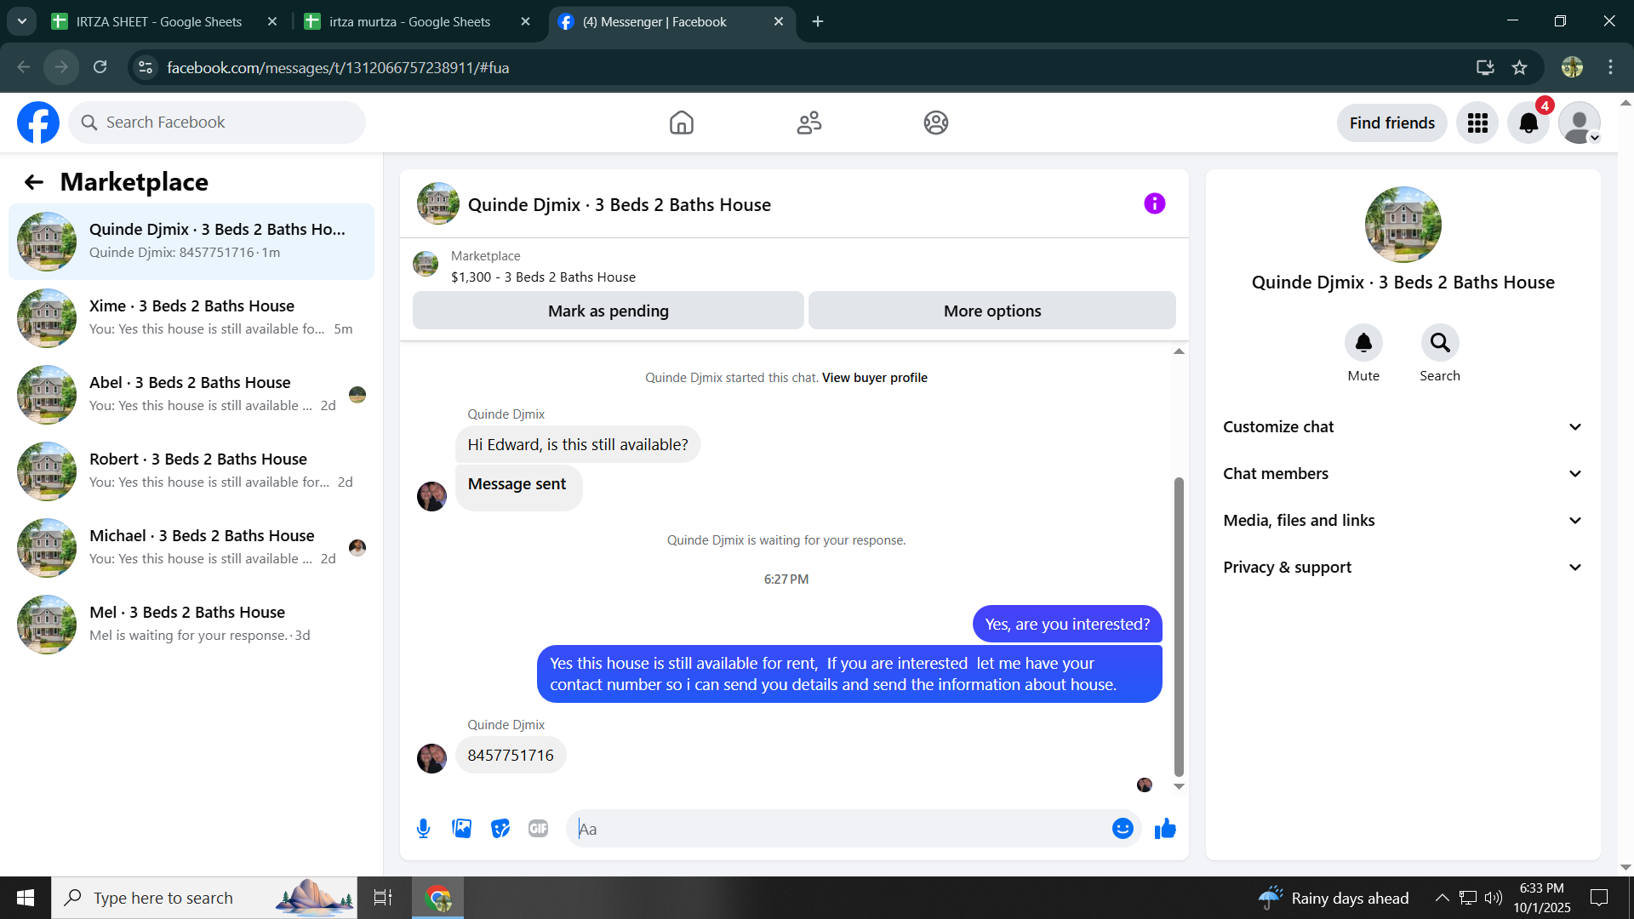Click the Search Facebook field
This screenshot has height=919, width=1634.
[217, 123]
